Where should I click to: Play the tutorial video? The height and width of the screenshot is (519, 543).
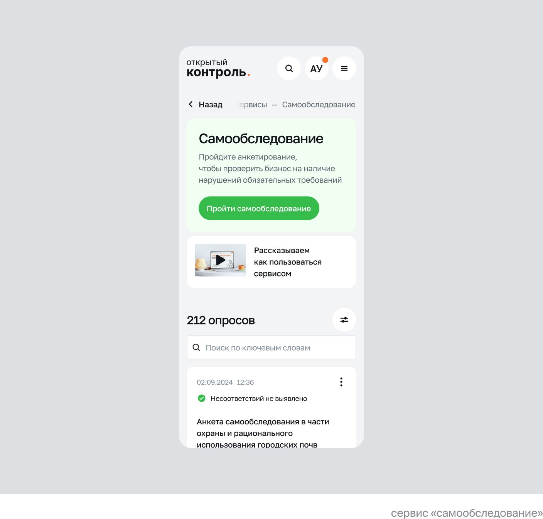point(221,260)
